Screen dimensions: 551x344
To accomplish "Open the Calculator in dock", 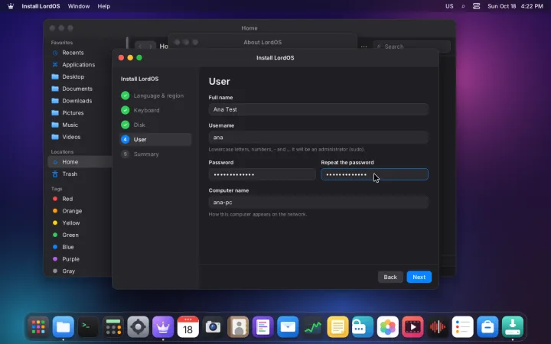I will point(113,327).
